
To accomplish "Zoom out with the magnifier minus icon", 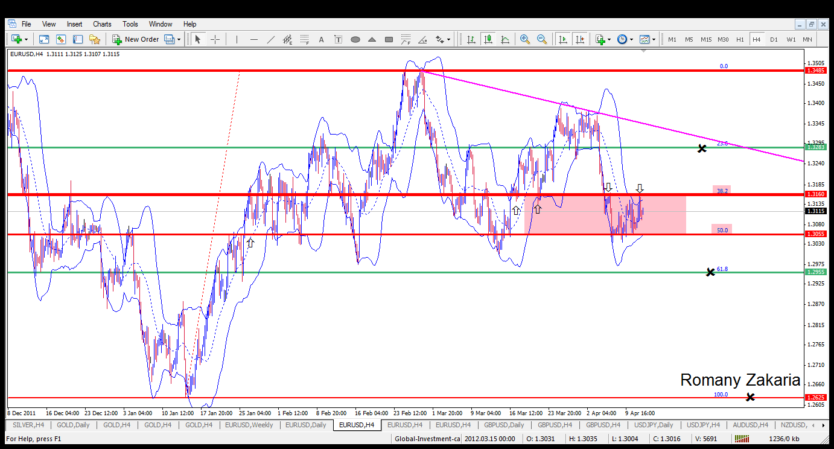I will point(542,39).
